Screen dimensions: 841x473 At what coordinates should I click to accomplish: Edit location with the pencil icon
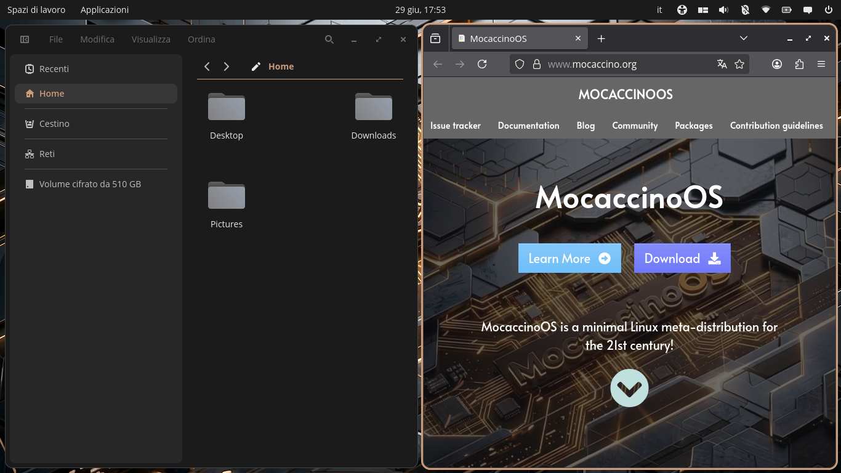256,67
